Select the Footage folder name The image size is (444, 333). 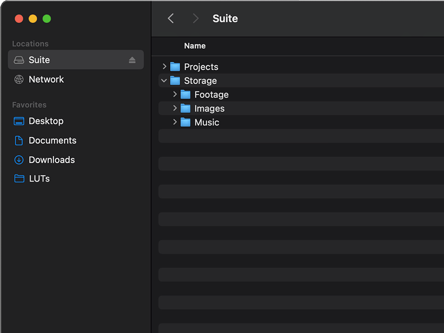tap(211, 95)
